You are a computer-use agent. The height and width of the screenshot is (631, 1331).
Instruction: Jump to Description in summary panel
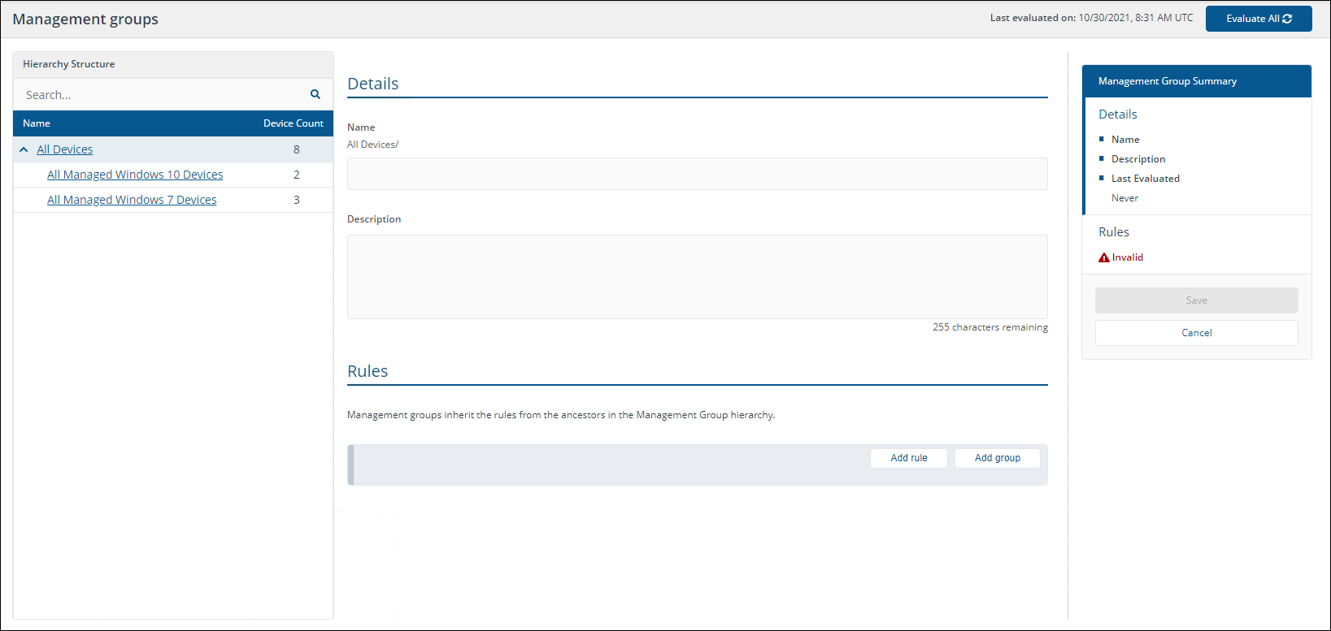pos(1138,159)
